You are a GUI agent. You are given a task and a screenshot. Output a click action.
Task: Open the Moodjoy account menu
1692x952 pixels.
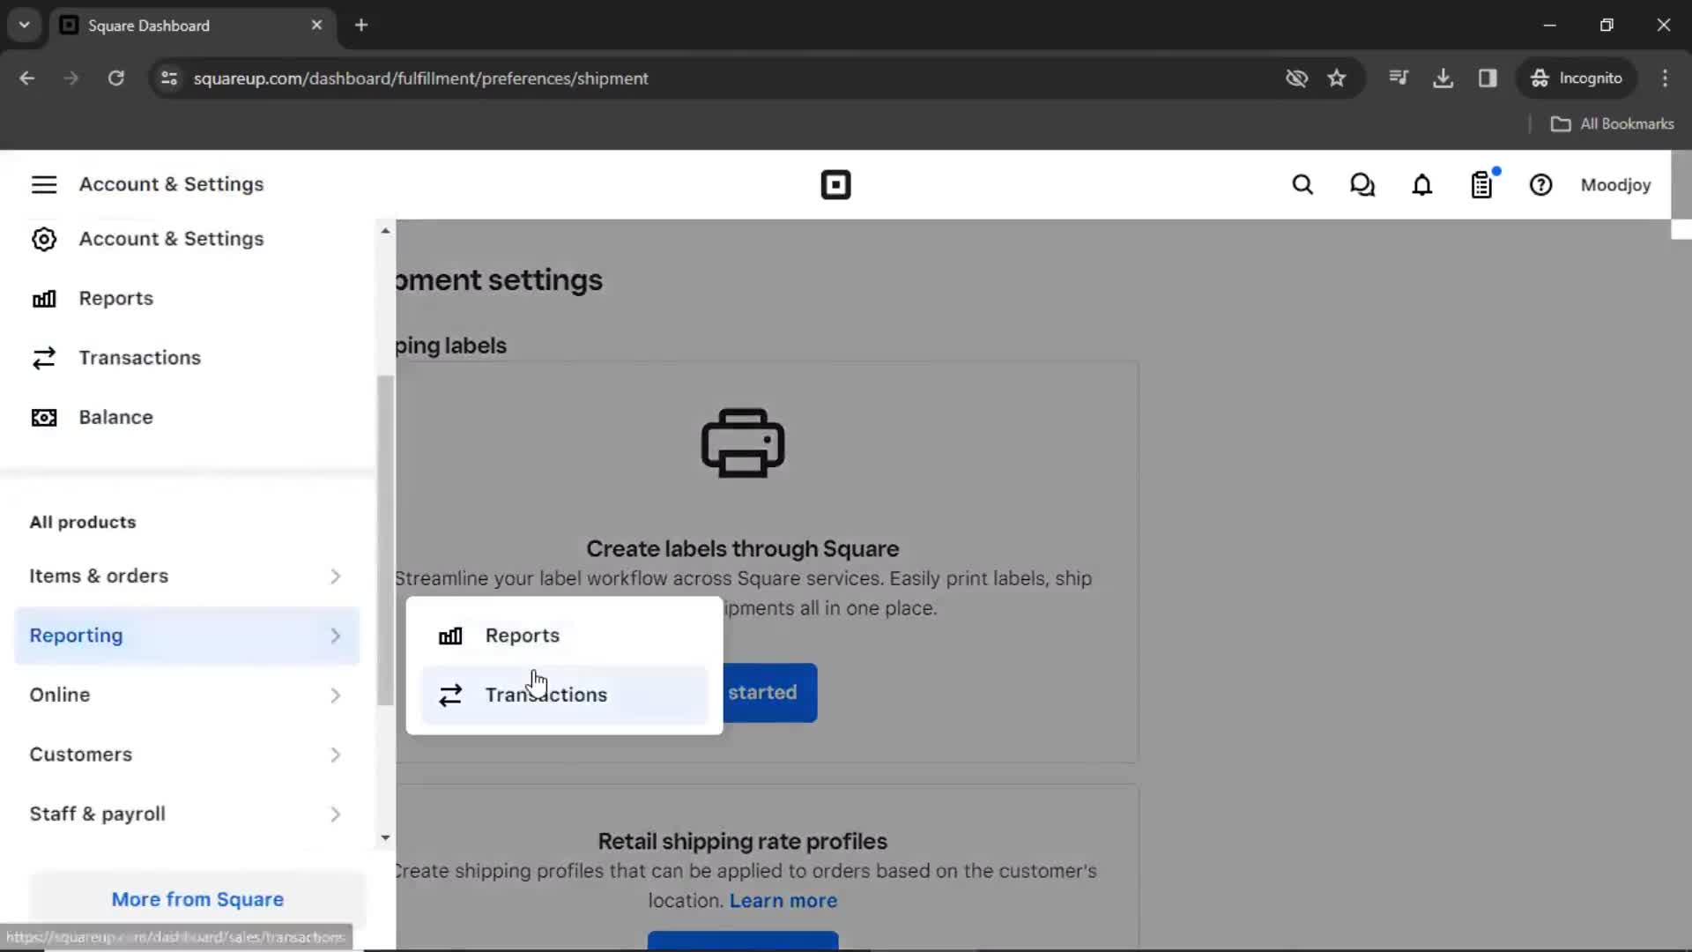pos(1615,185)
